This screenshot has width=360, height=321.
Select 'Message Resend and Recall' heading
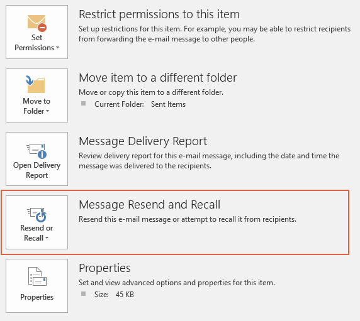(x=149, y=205)
